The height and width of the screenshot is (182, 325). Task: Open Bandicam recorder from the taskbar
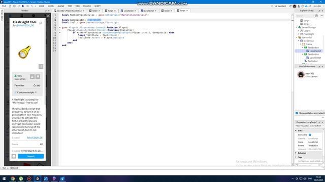click(x=29, y=178)
